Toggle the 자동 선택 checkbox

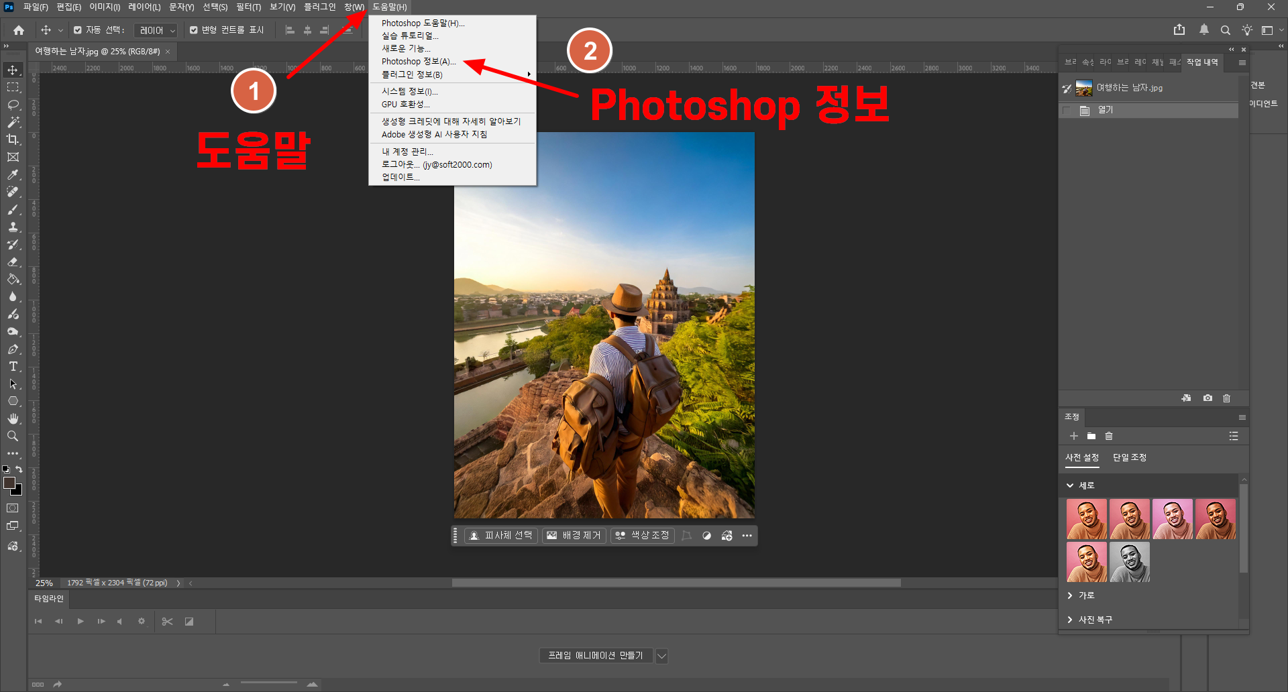78,30
